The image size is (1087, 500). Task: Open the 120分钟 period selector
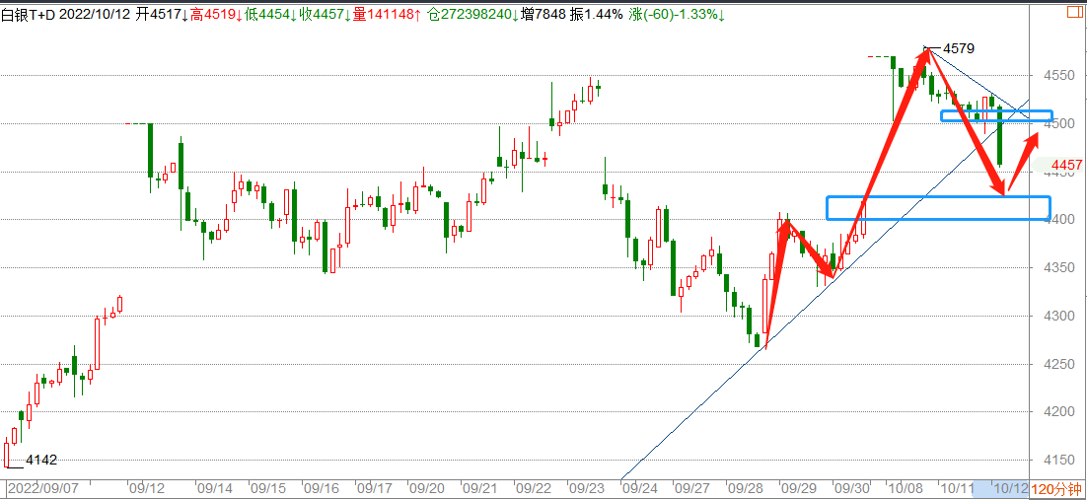point(1057,489)
